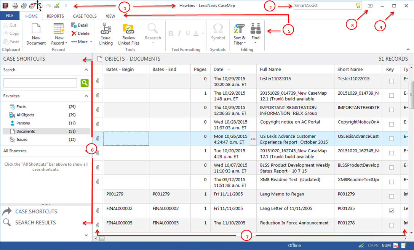Image resolution: width=414 pixels, height=250 pixels.
Task: Check Key box for IMPORTANT REGISTRATION row
Action: click(391, 110)
